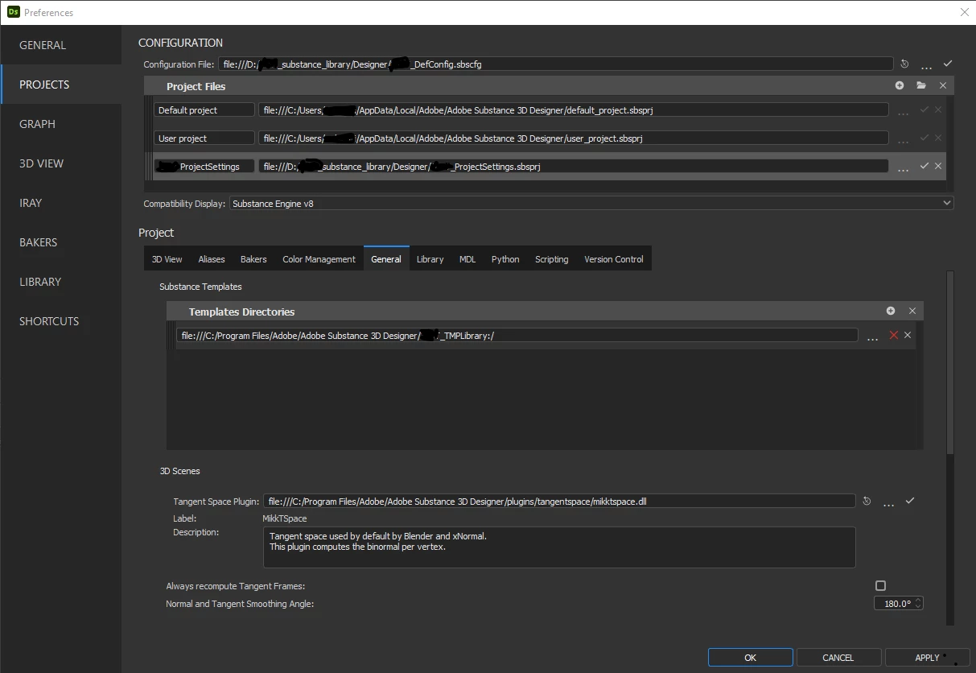This screenshot has width=976, height=673.
Task: Open the IRAY preferences section
Action: [60, 203]
